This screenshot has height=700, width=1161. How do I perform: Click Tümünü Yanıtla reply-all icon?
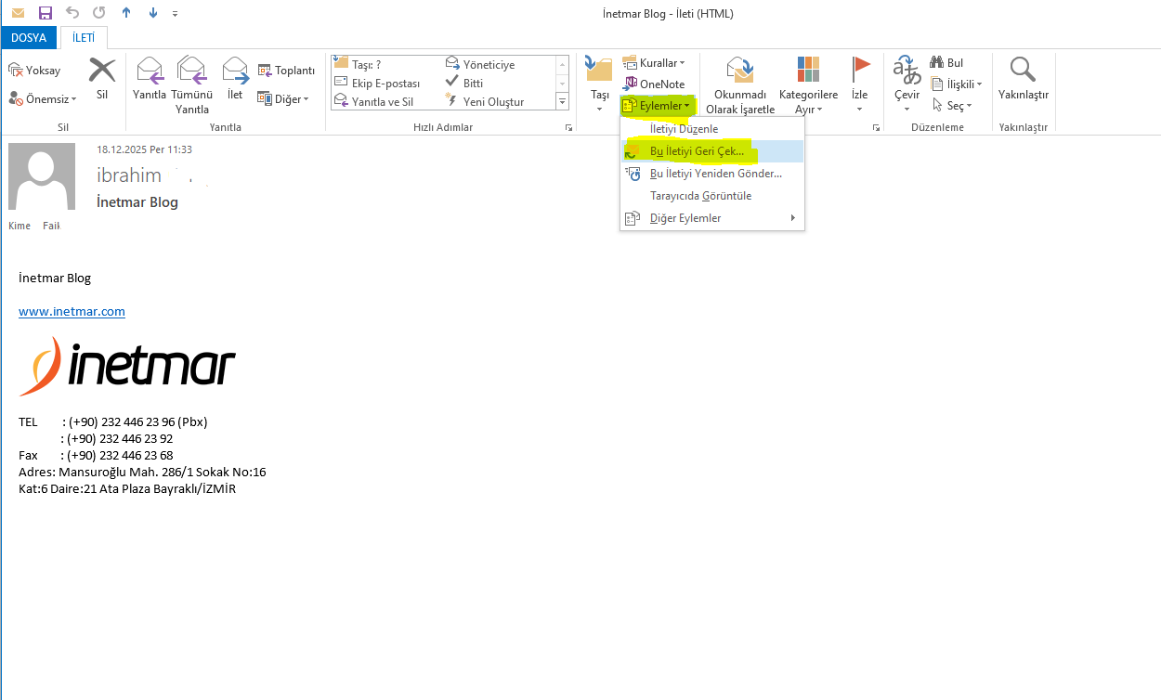coord(192,71)
